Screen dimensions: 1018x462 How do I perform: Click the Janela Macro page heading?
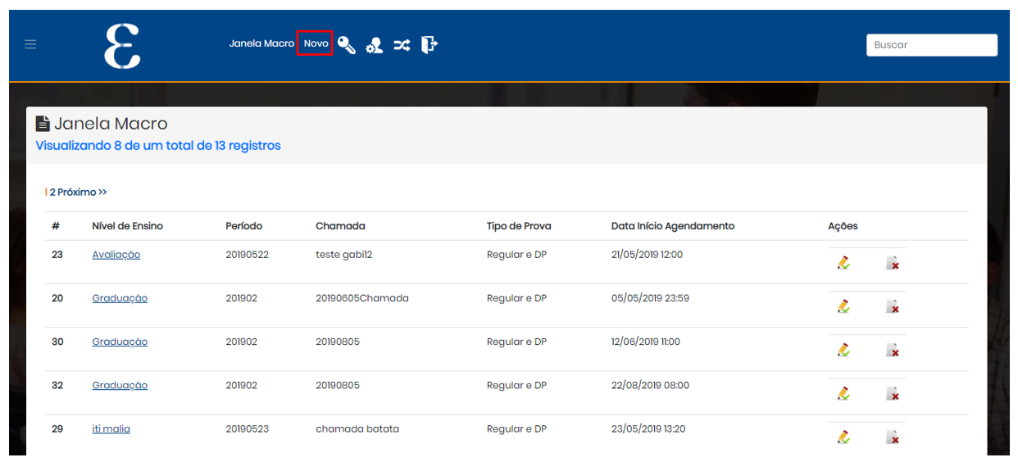(x=111, y=124)
